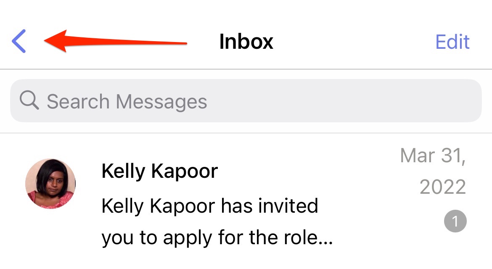Select the Kelly Kapoor conversation row
Screen dimensions: 492x269
(x=246, y=201)
